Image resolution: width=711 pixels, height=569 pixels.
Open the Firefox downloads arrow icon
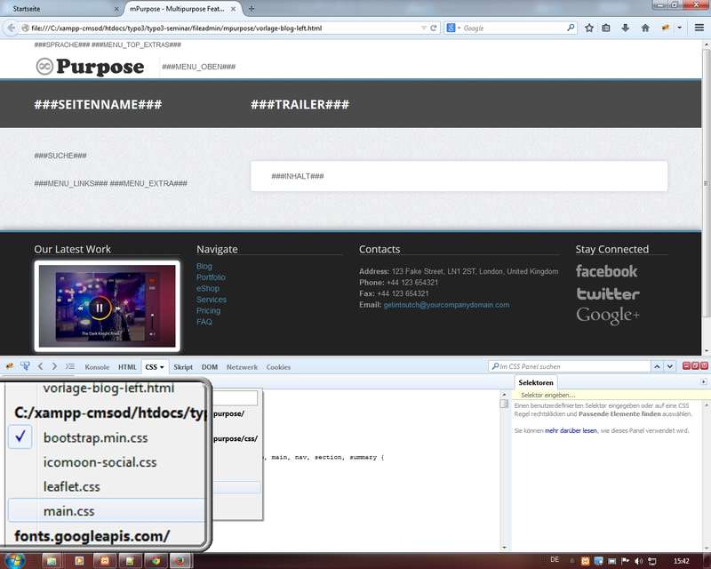point(626,28)
